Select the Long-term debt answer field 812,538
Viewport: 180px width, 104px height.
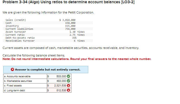(59, 90)
